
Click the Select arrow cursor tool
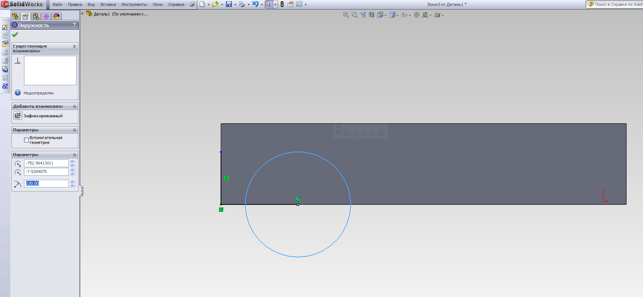click(x=269, y=4)
